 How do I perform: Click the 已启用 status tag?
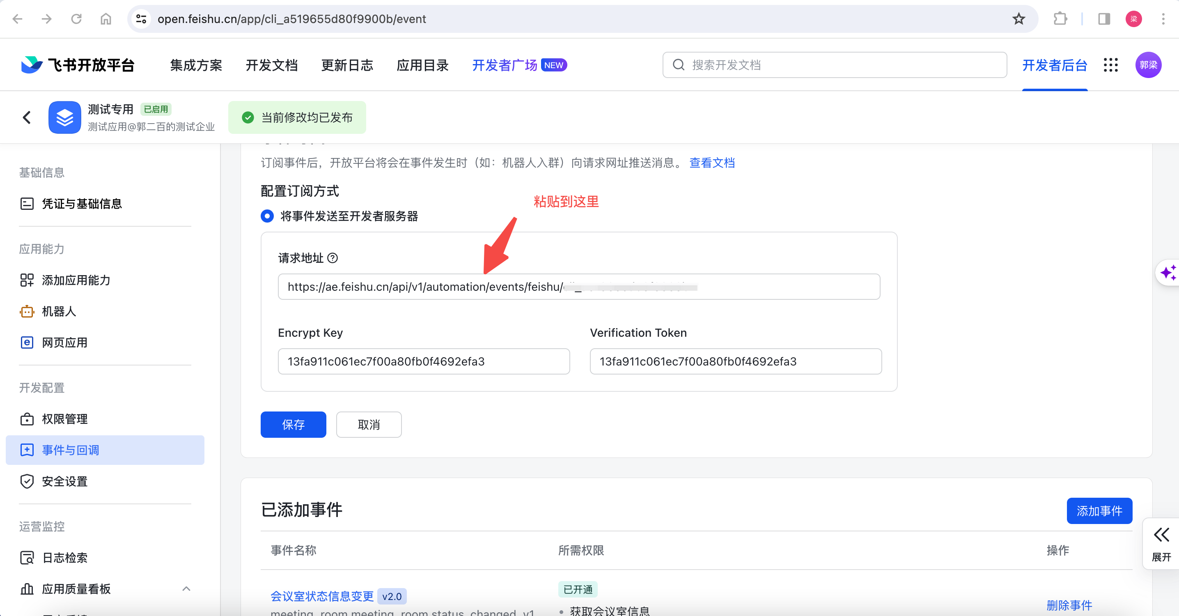[156, 109]
